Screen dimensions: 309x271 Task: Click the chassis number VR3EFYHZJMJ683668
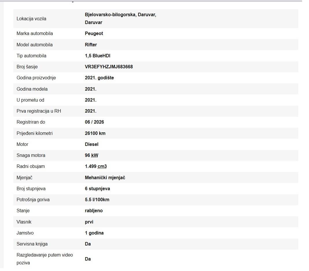tap(109, 67)
